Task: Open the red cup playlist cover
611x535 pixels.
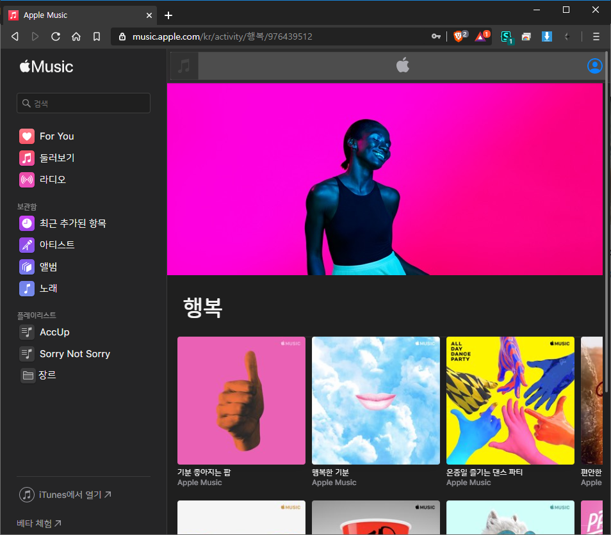Action: 376,518
